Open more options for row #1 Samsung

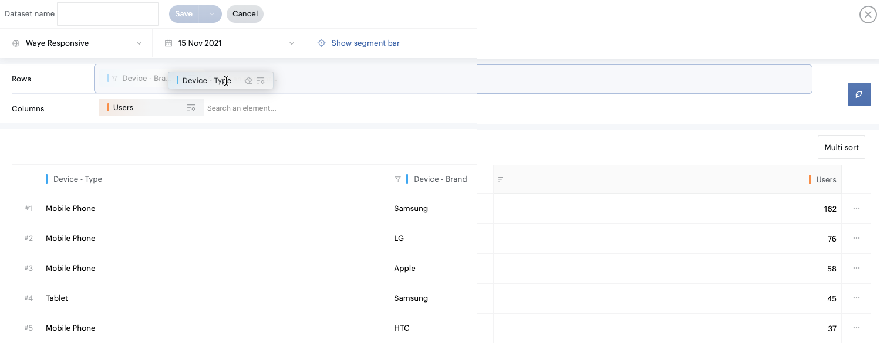[857, 209]
